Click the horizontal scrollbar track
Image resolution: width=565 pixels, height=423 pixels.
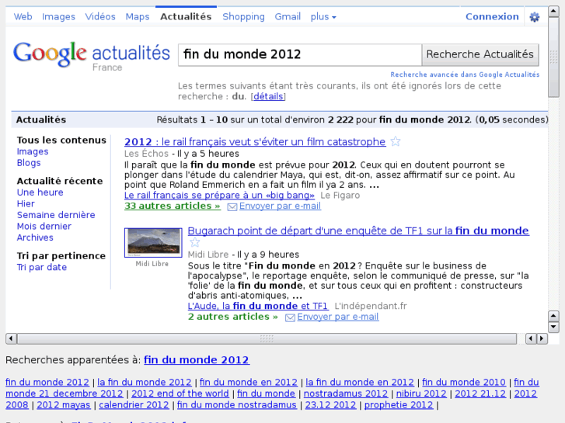(x=267, y=338)
